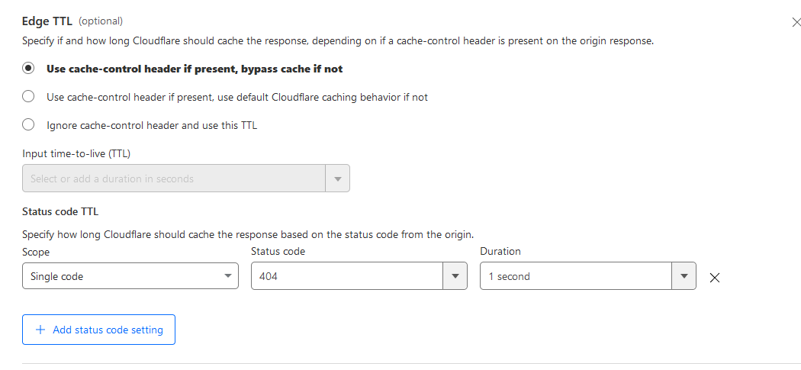Click the Input TTL dropdown arrow icon
This screenshot has width=801, height=370.
click(x=338, y=179)
